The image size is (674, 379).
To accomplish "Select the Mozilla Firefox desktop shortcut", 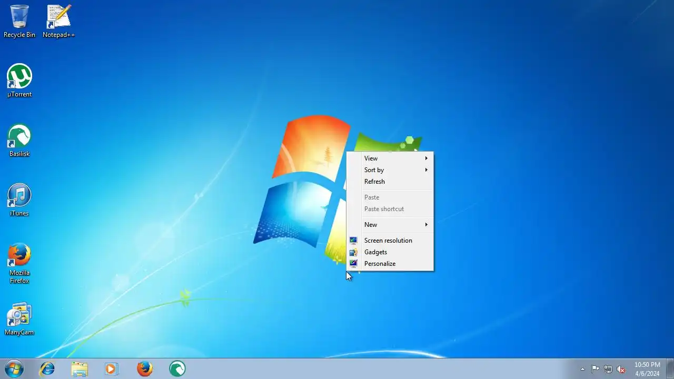I will click(x=19, y=263).
